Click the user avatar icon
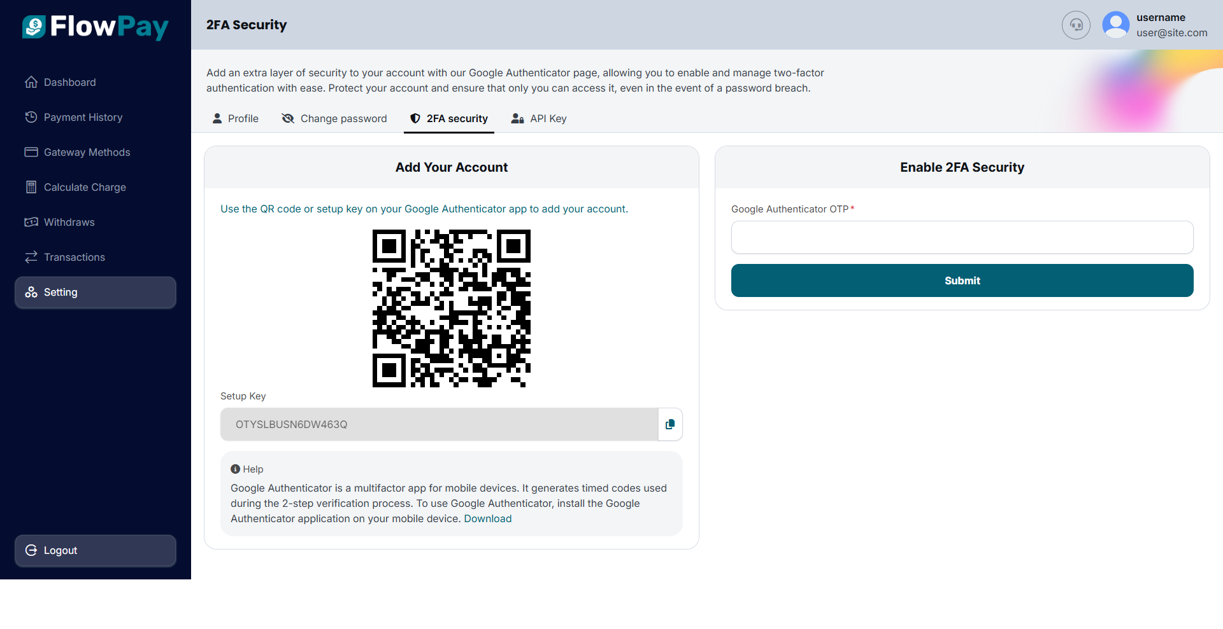This screenshot has width=1223, height=629. (1115, 25)
